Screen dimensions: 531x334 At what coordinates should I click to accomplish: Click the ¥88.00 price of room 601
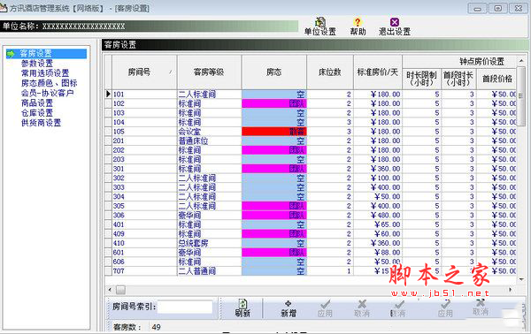click(378, 252)
